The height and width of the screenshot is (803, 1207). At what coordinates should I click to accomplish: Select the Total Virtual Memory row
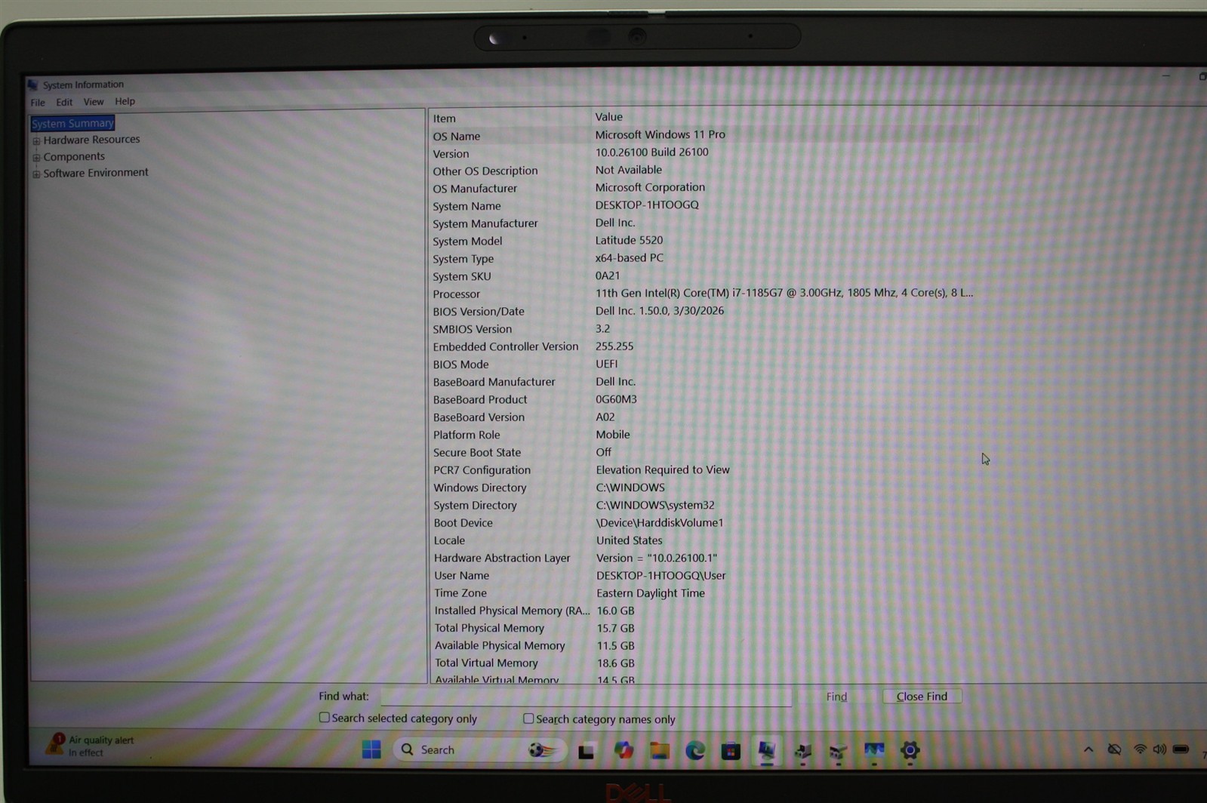click(x=704, y=663)
